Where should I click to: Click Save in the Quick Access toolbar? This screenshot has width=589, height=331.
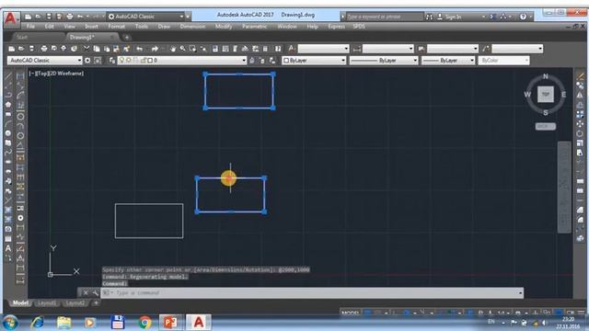coord(49,17)
